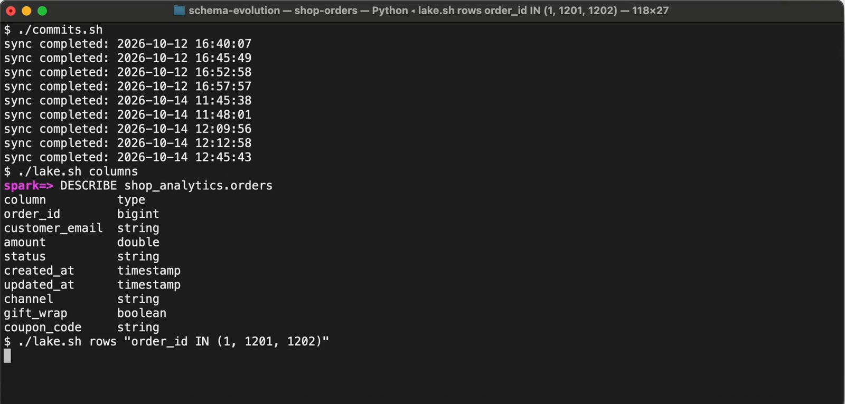Click the blue folder icon in title bar

tap(179, 11)
